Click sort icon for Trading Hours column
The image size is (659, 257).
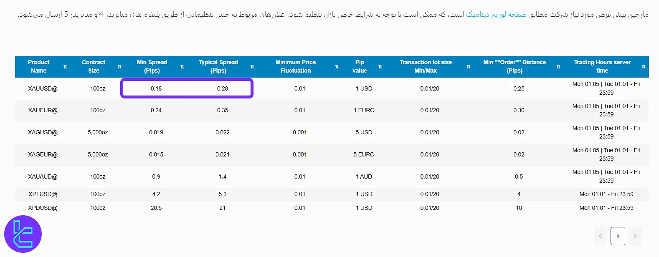pyautogui.click(x=644, y=67)
